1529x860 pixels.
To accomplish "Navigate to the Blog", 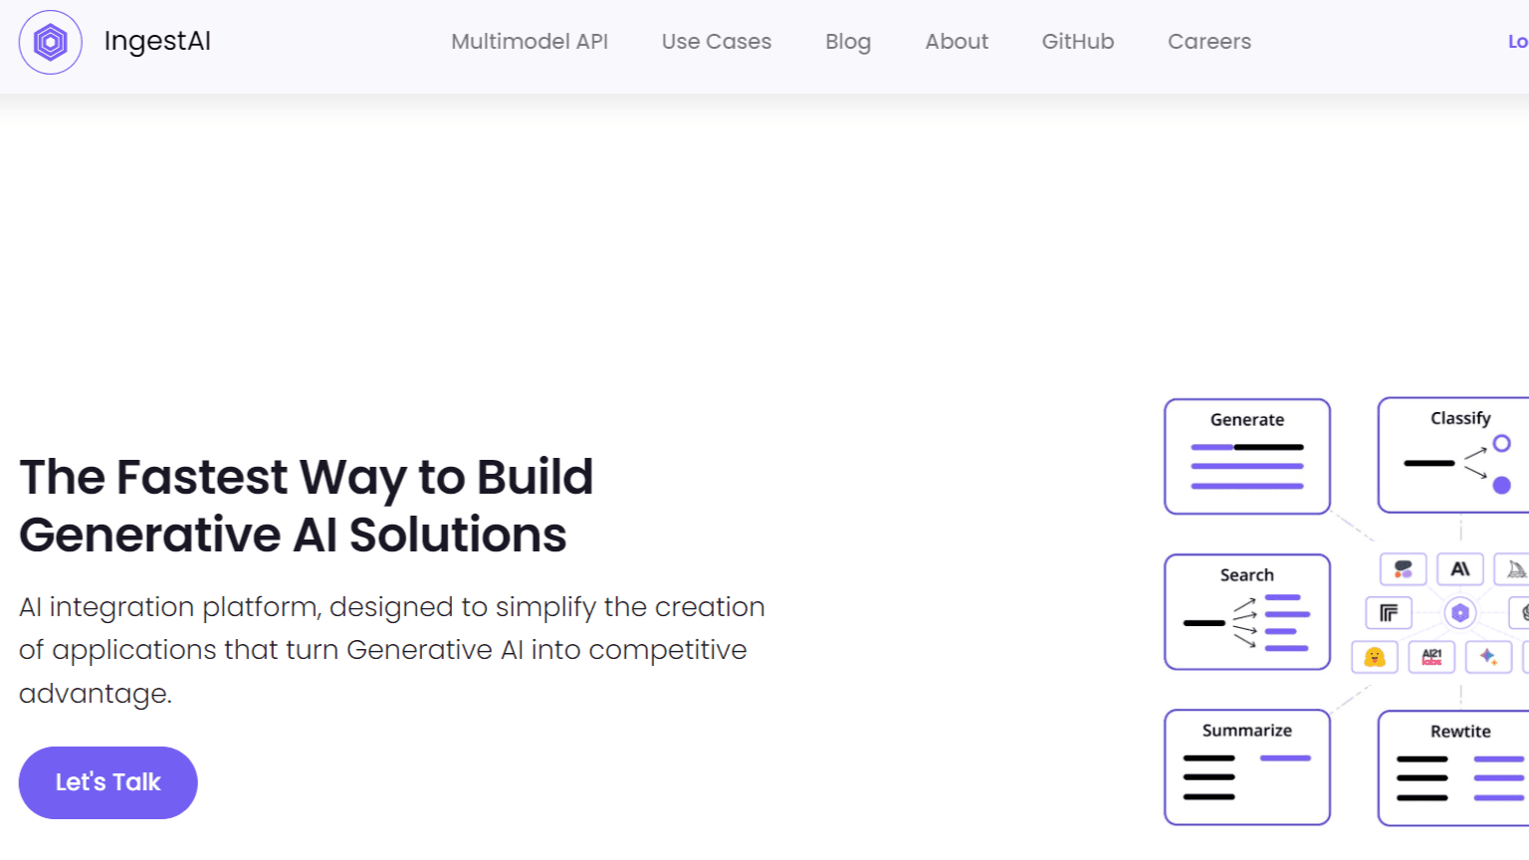I will [x=847, y=42].
